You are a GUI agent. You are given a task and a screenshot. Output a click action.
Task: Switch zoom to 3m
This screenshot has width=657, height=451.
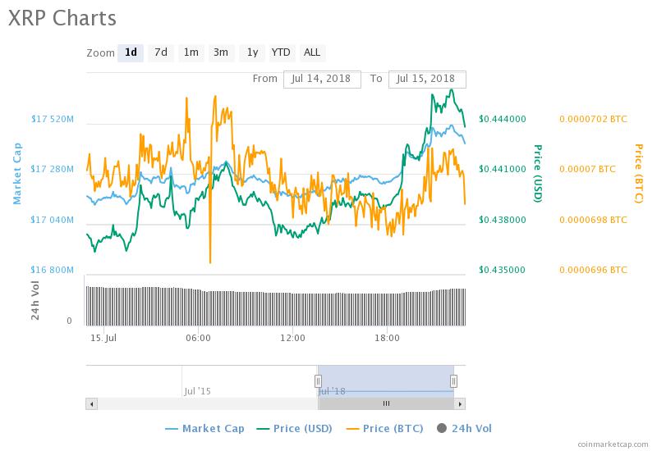coord(221,52)
